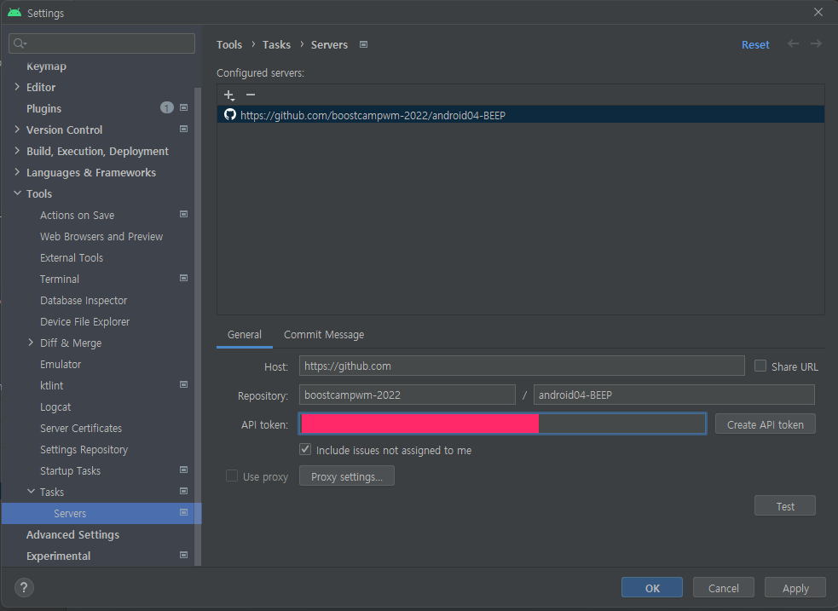
Task: Expand Languages & Frameworks group
Action: (x=17, y=172)
